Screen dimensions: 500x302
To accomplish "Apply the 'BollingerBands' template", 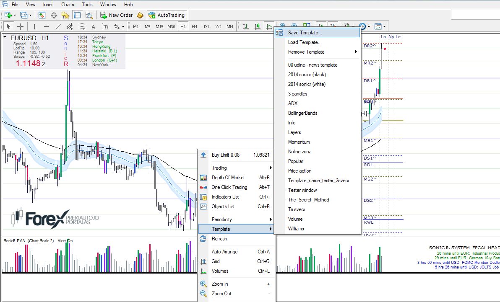I will [318, 113].
